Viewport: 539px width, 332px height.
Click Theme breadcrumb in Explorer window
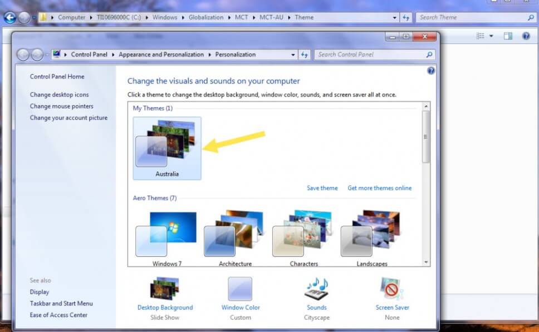(304, 17)
